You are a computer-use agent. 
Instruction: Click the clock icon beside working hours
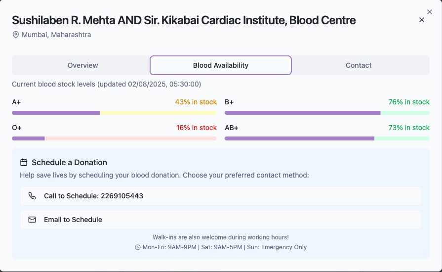138,247
